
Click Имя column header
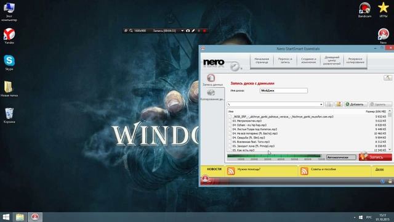(231, 111)
